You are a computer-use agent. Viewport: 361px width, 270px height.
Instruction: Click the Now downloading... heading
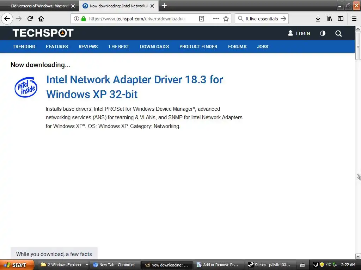point(40,65)
